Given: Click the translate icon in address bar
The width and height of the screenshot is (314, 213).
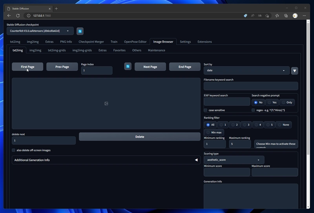Looking at the screenshot, I should [260, 16].
